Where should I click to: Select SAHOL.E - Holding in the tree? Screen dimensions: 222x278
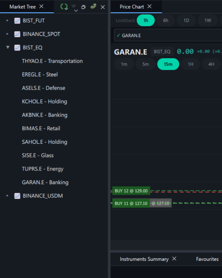pyautogui.click(x=44, y=142)
